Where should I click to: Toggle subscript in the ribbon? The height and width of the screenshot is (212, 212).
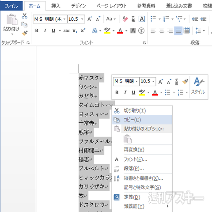tap(75, 31)
